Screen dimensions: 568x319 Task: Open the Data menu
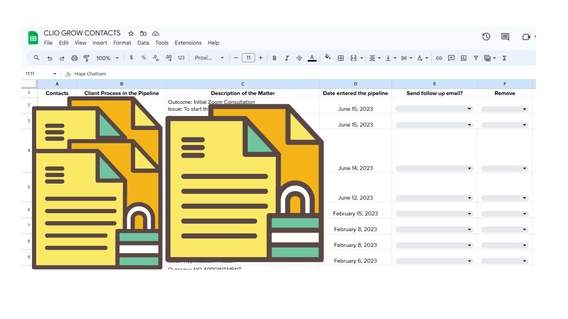(x=143, y=43)
